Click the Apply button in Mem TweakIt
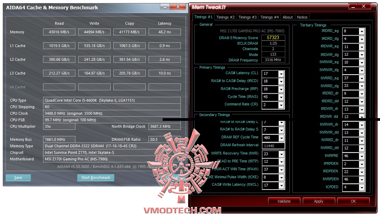 click(319, 201)
